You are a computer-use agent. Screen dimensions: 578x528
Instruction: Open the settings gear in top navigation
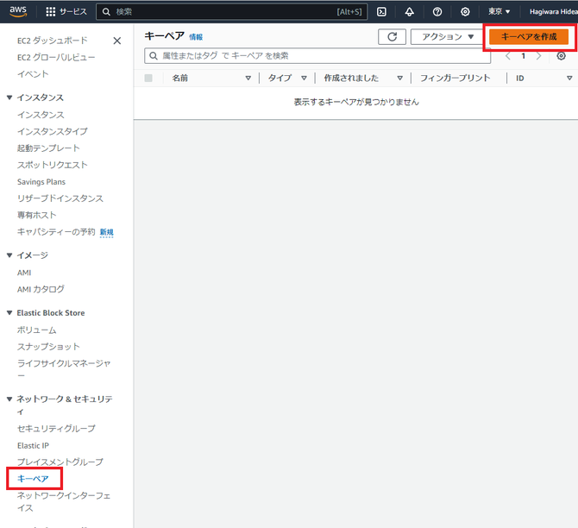(465, 12)
